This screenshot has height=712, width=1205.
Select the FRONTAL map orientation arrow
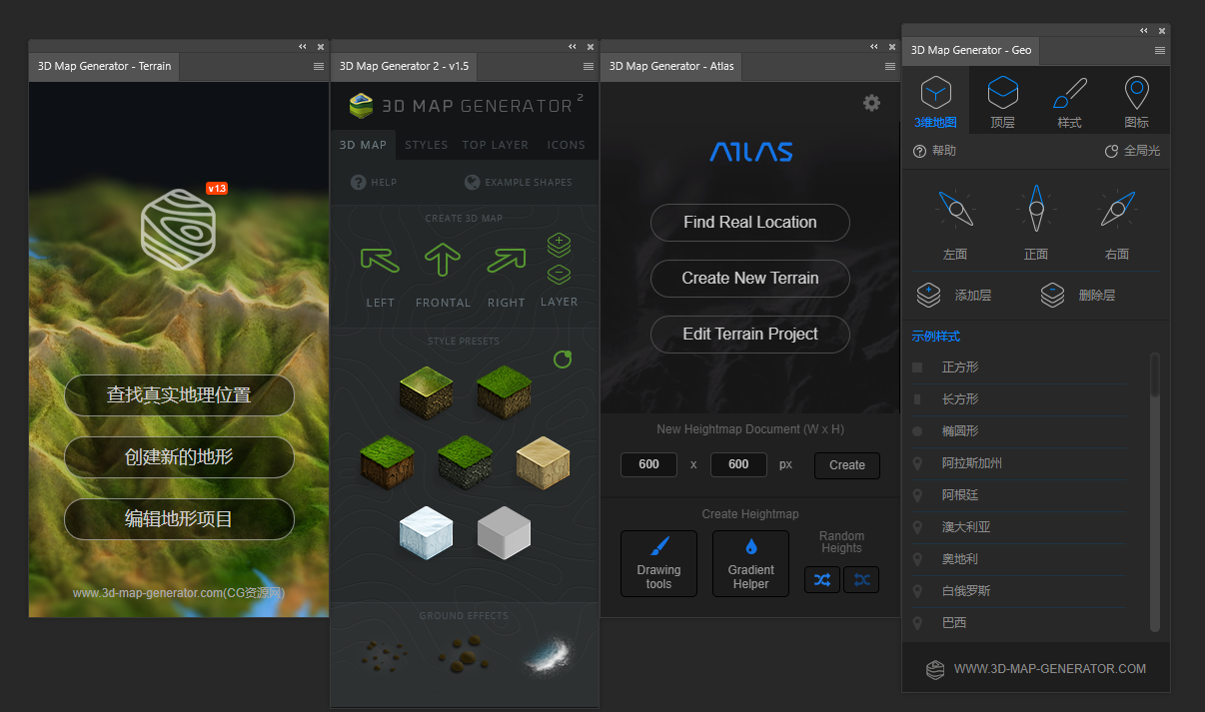(x=442, y=261)
